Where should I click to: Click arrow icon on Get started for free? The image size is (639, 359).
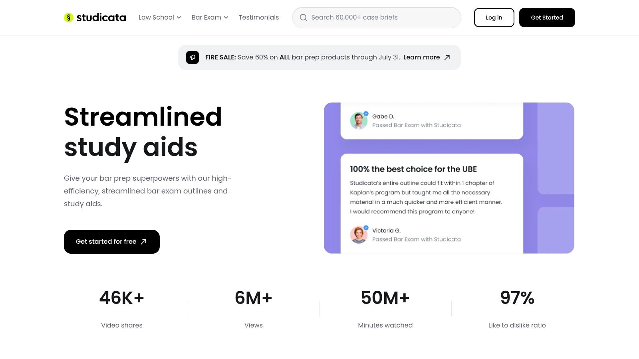(x=144, y=242)
